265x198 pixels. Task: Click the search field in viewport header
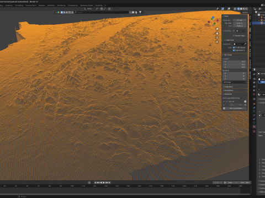tap(102, 13)
